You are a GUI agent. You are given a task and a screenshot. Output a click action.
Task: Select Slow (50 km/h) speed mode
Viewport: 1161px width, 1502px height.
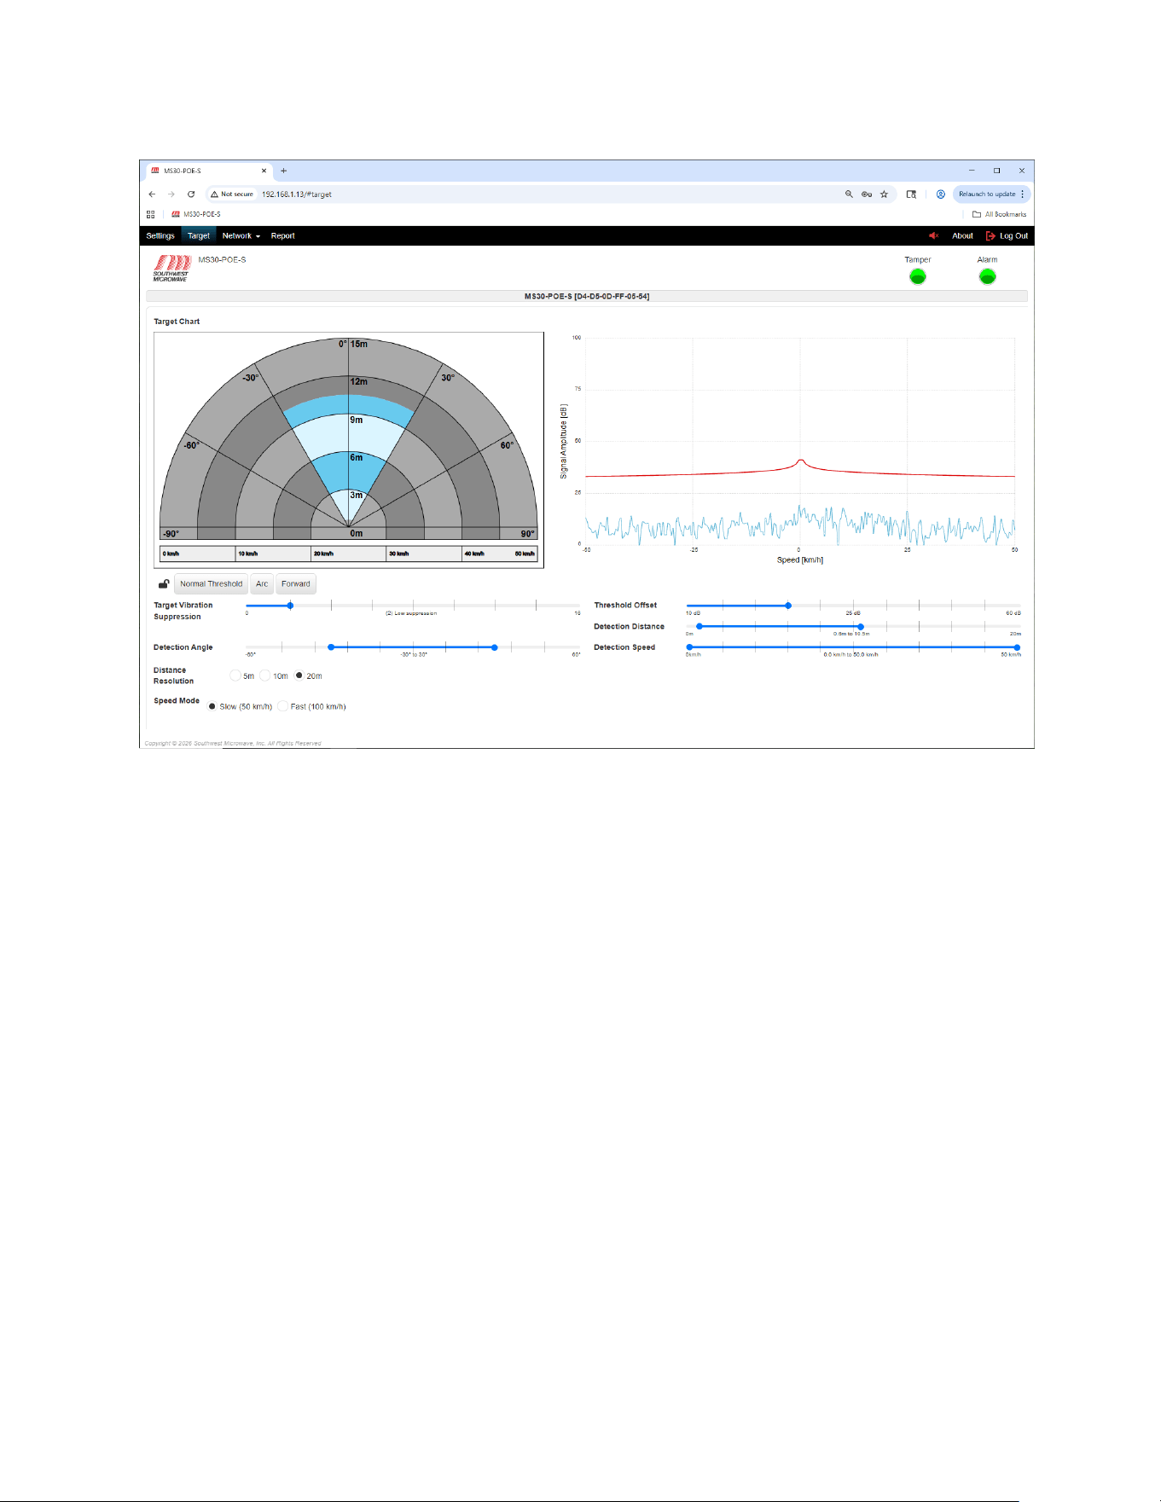pos(212,706)
